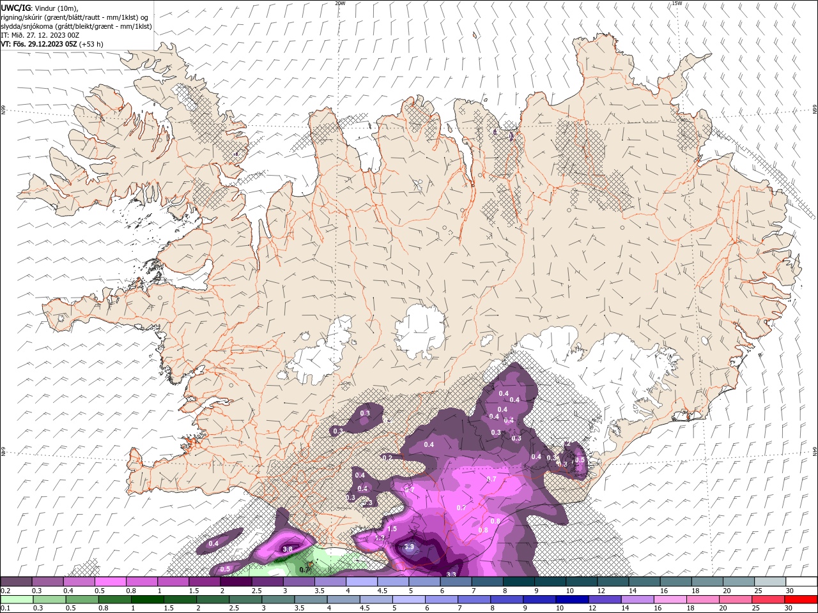Click the white 30 swatch in upper legend
Image resolution: width=818 pixels, height=613 pixels.
801,582
